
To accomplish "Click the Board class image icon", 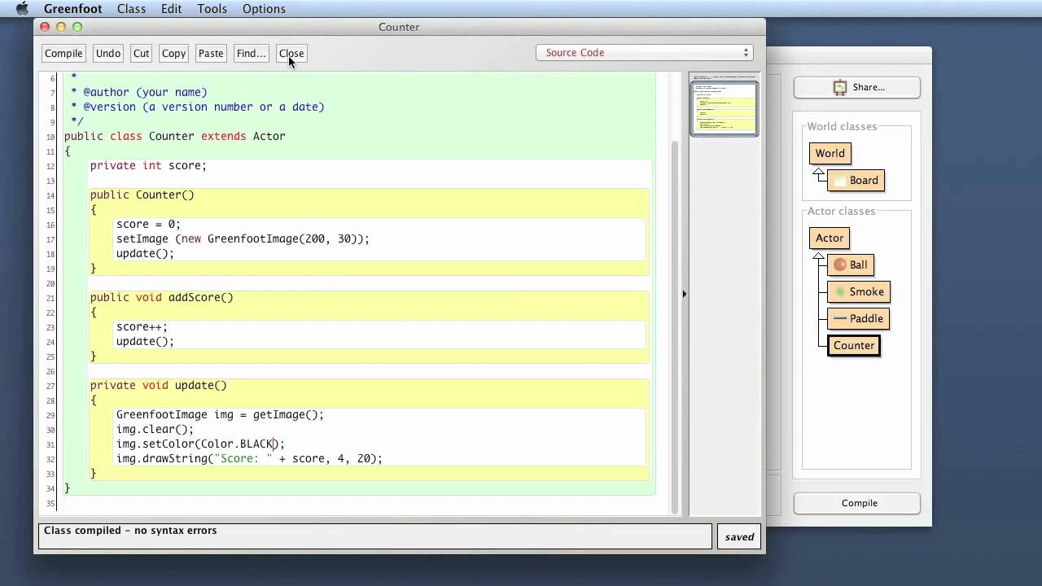I will pos(840,181).
